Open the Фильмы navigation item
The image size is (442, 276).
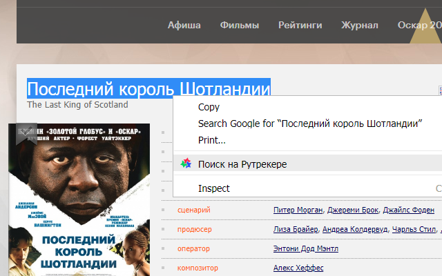(240, 26)
